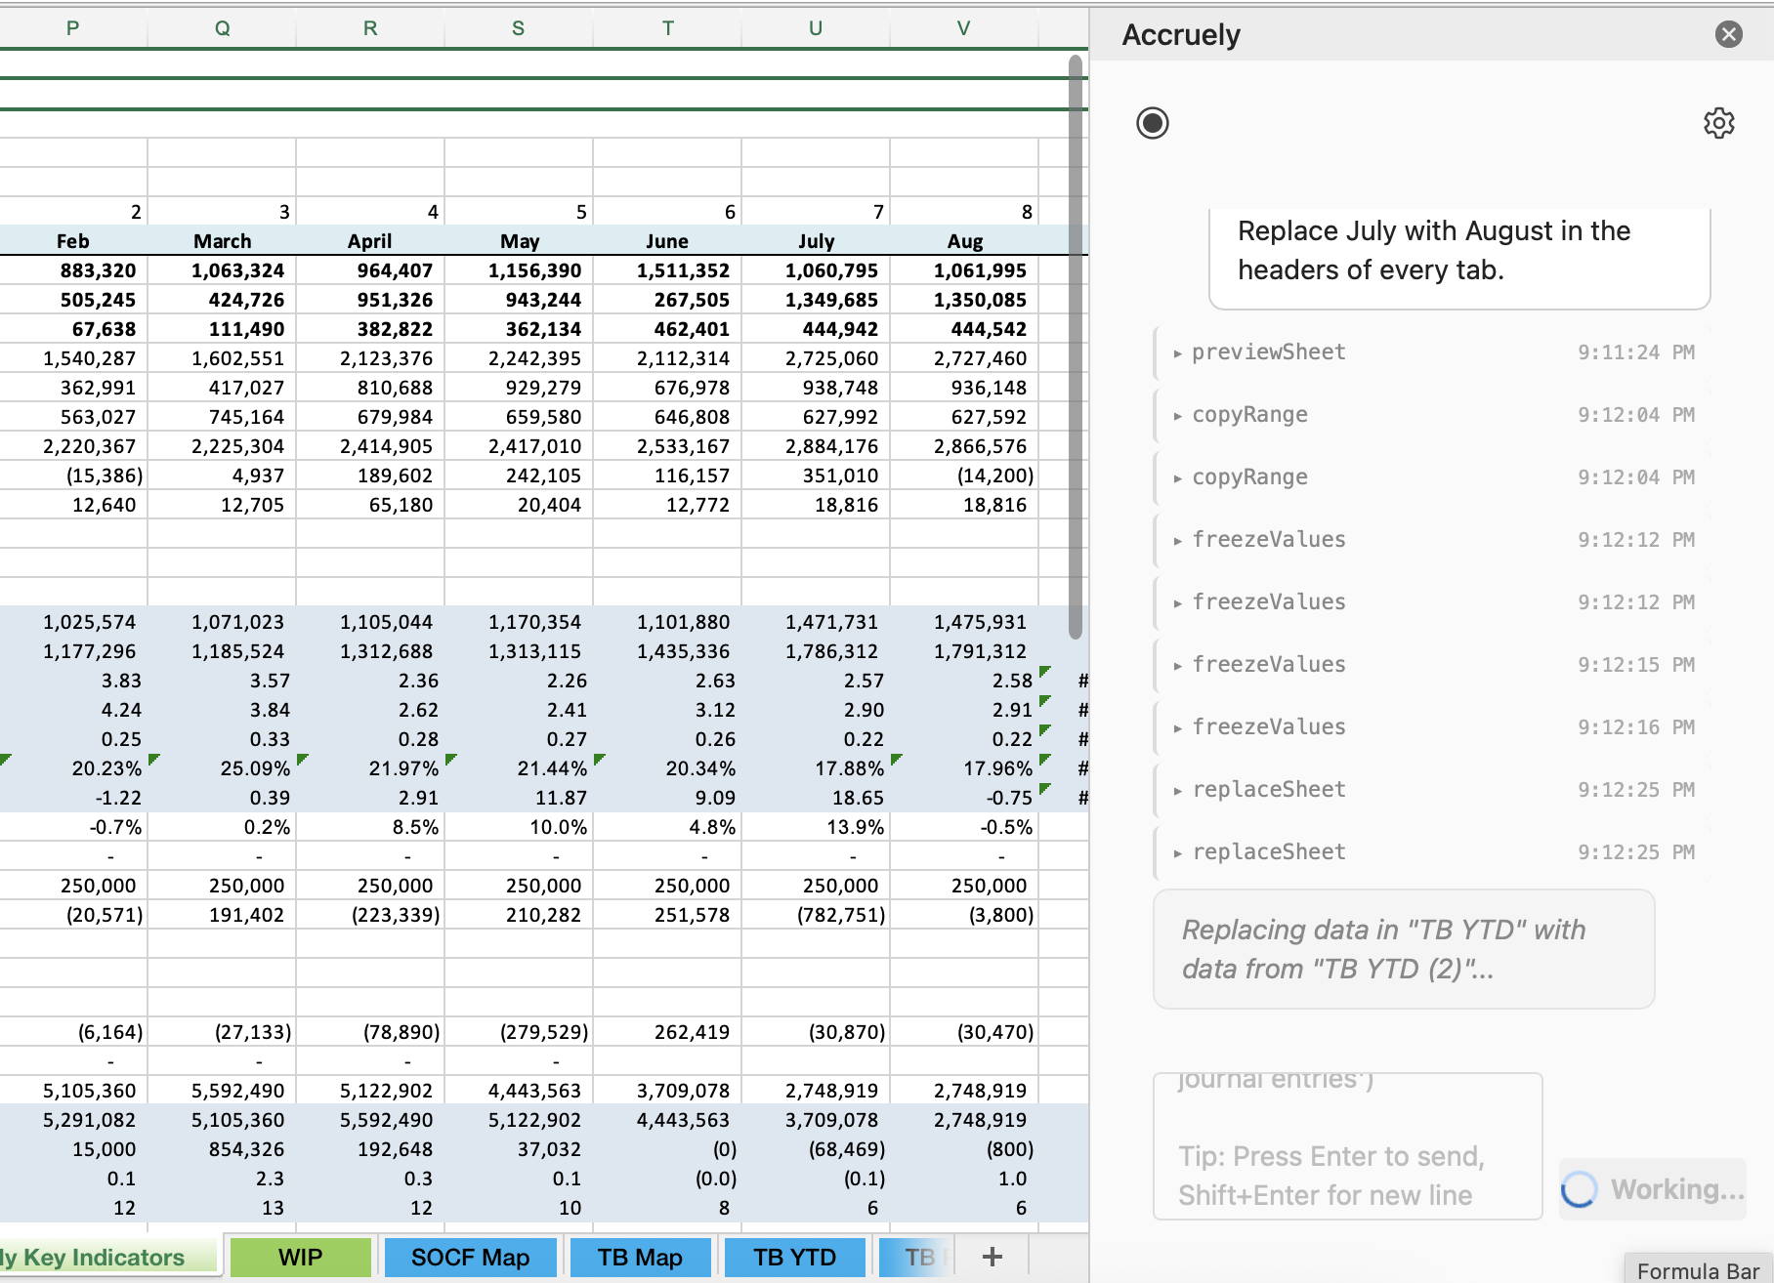
Task: Switch to the WIP sheet tab
Action: point(300,1257)
